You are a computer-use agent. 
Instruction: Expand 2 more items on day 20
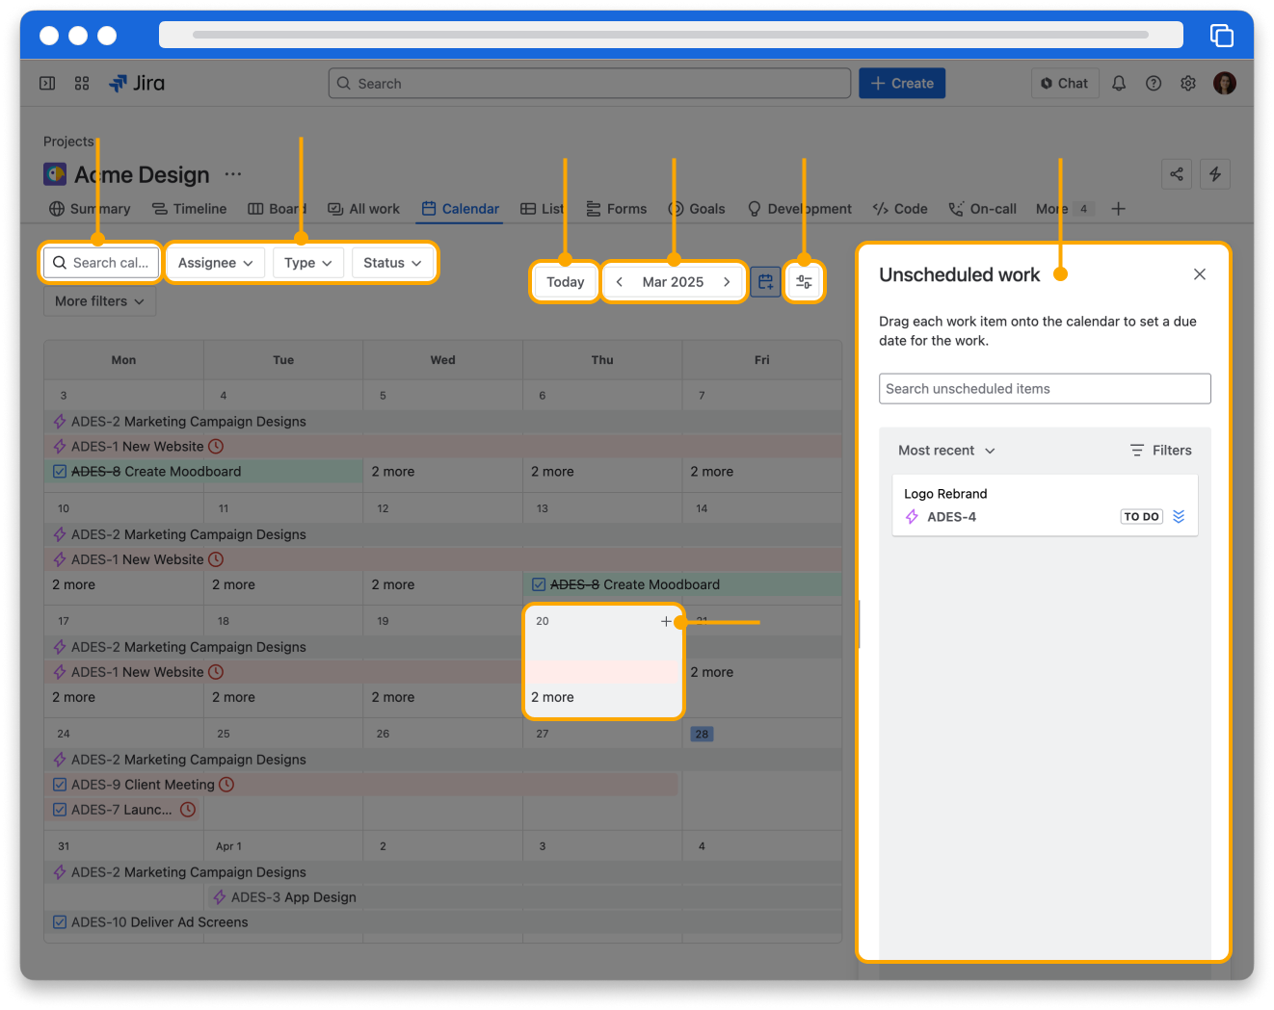click(552, 697)
